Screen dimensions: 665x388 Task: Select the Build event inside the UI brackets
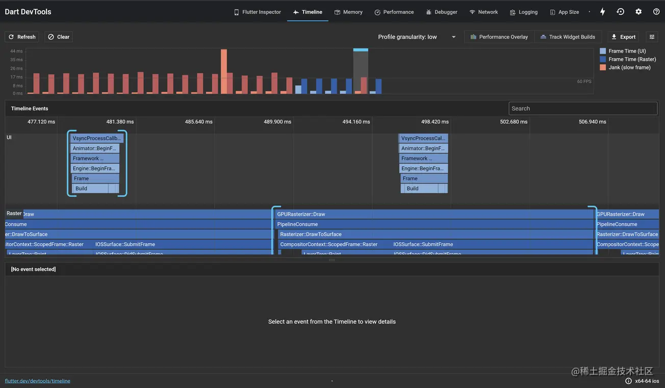(x=91, y=189)
